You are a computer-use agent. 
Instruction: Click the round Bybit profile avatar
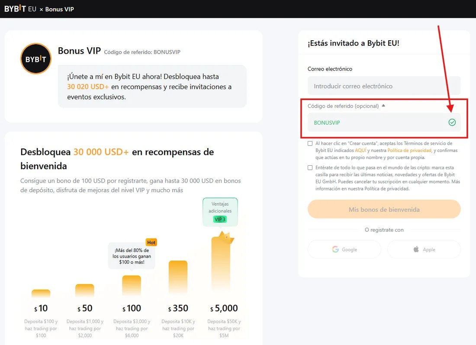point(36,58)
